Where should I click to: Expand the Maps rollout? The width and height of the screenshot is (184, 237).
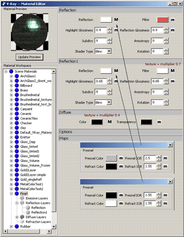(x=121, y=138)
